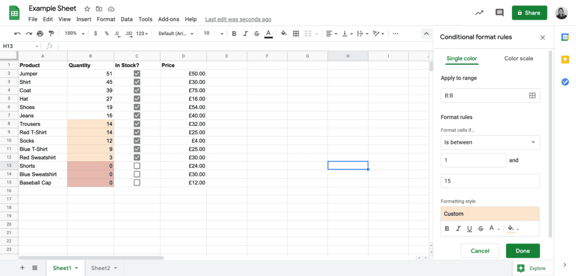This screenshot has height=276, width=576.
Task: Click the select data range grid icon
Action: pyautogui.click(x=532, y=96)
